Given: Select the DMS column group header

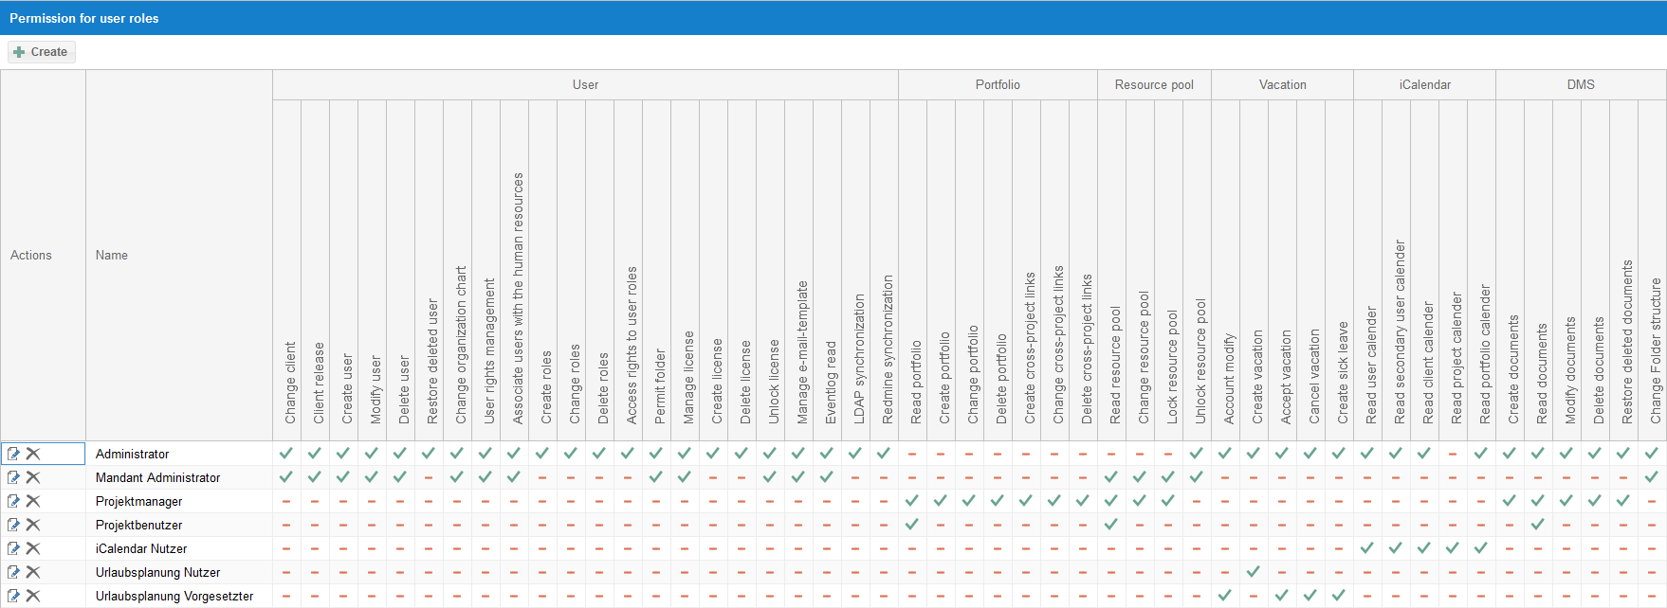Looking at the screenshot, I should click(x=1581, y=85).
